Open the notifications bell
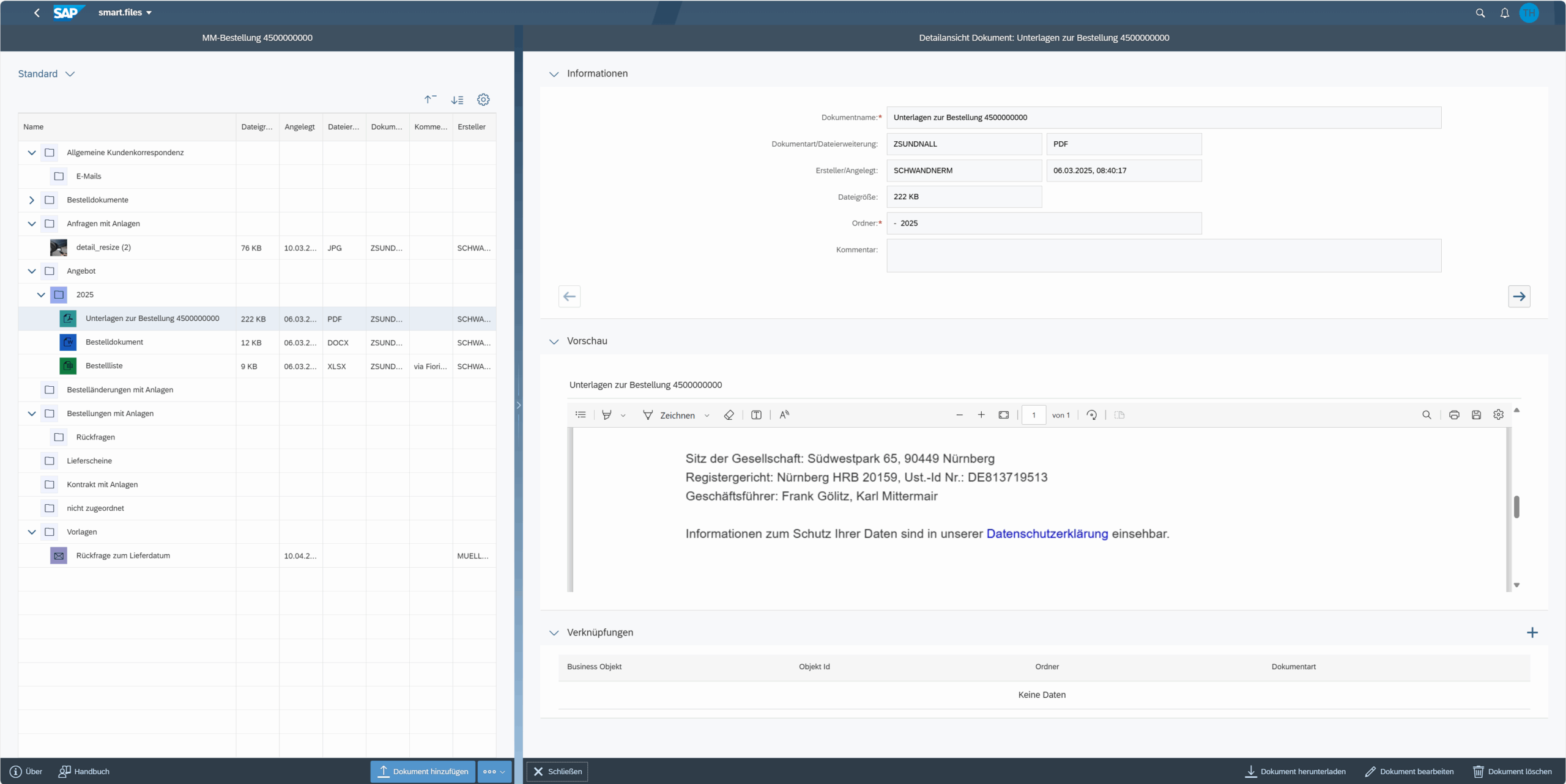Screen dimensions: 1566x784 [1505, 13]
